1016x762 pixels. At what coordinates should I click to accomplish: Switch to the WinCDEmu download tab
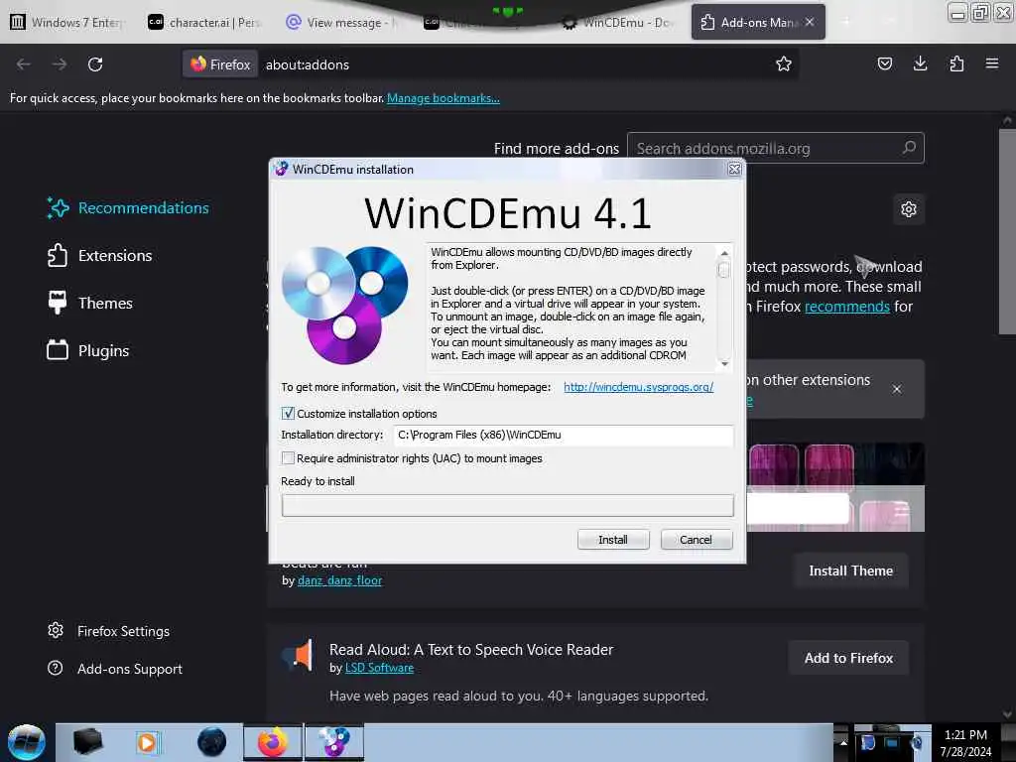(619, 22)
